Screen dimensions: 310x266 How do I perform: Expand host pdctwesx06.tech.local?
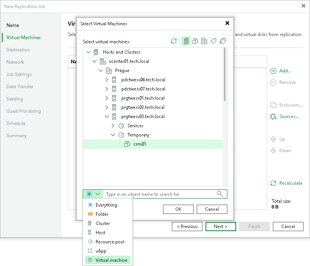(107, 80)
